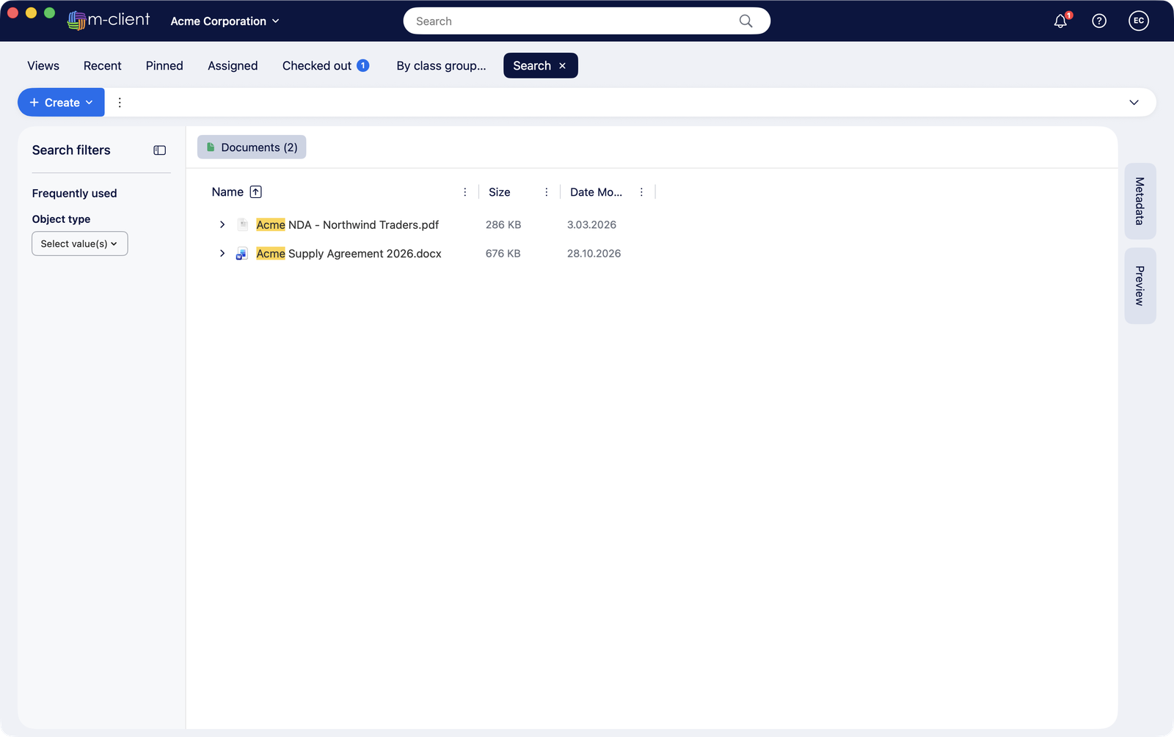Open the help question mark icon
The width and height of the screenshot is (1174, 737).
pyautogui.click(x=1099, y=21)
